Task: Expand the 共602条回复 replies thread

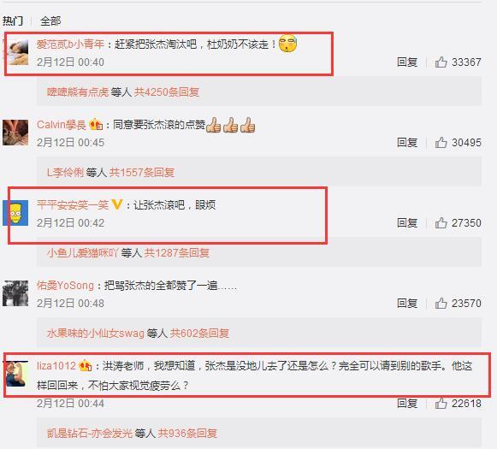Action: click(x=199, y=334)
